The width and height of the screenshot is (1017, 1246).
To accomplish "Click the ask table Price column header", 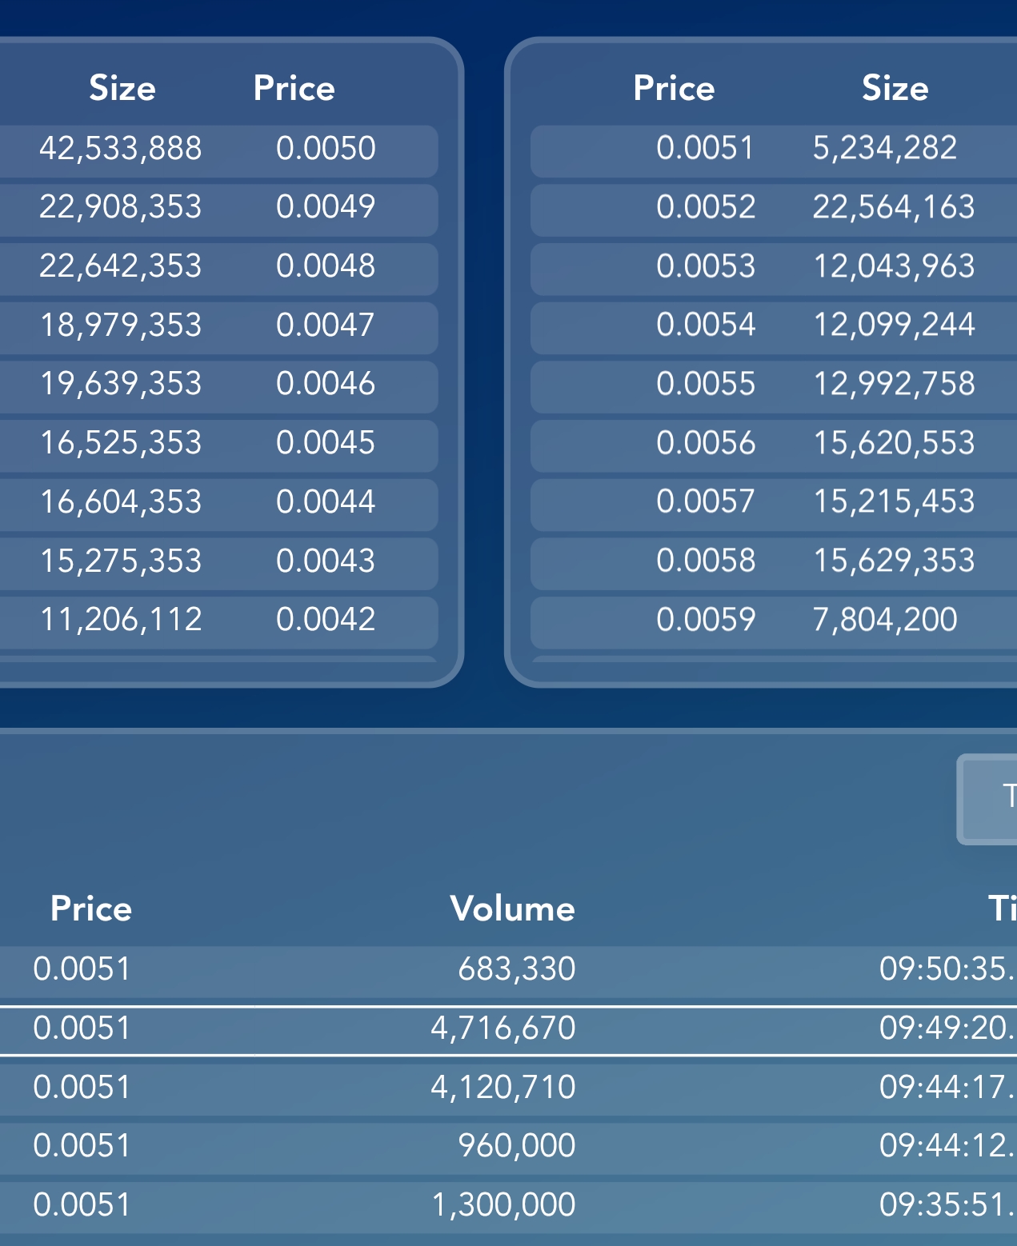I will click(x=674, y=88).
